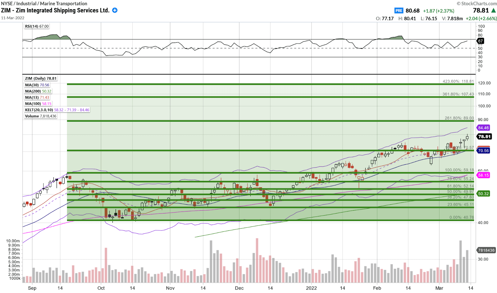Screen dimensions: 497x293
Task: Click the Dec label on date axis
Action: [x=239, y=288]
